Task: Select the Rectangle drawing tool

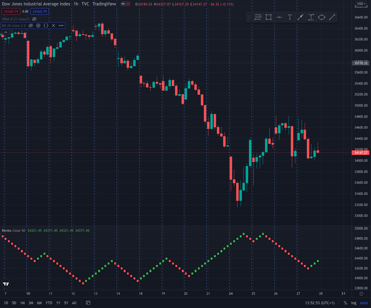Action: tap(269, 17)
